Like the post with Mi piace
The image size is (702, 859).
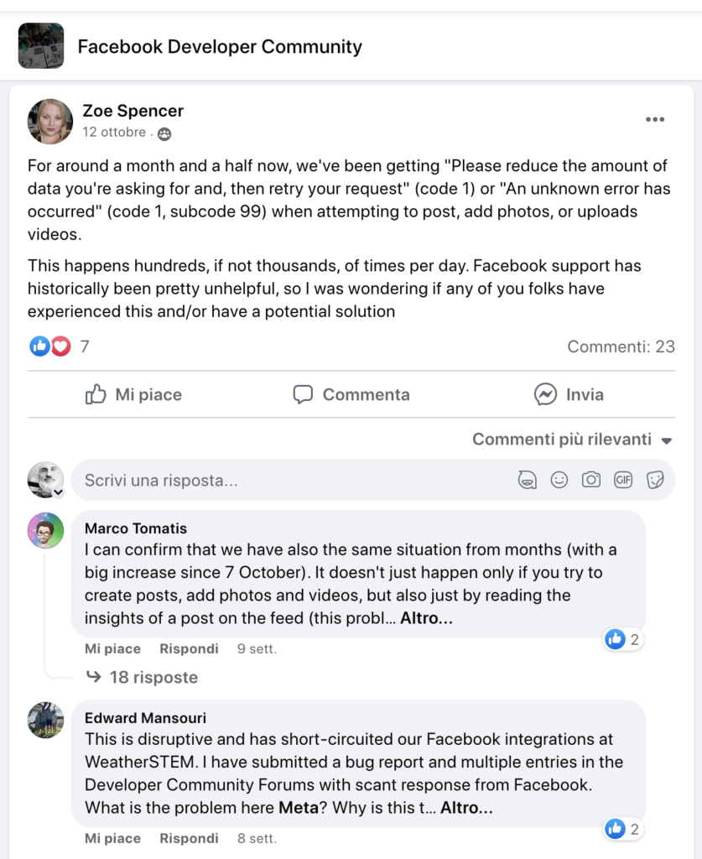tap(134, 394)
